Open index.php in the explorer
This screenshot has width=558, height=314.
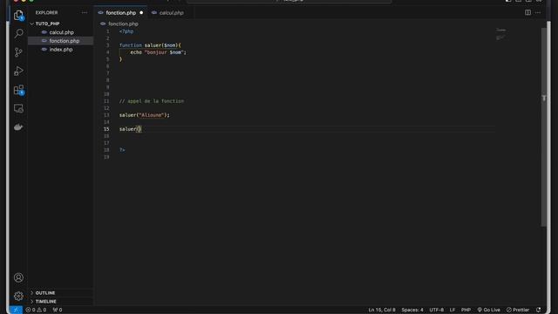[61, 49]
